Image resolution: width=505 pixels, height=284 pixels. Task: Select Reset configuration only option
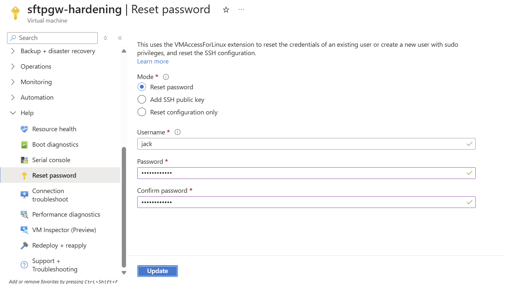142,112
